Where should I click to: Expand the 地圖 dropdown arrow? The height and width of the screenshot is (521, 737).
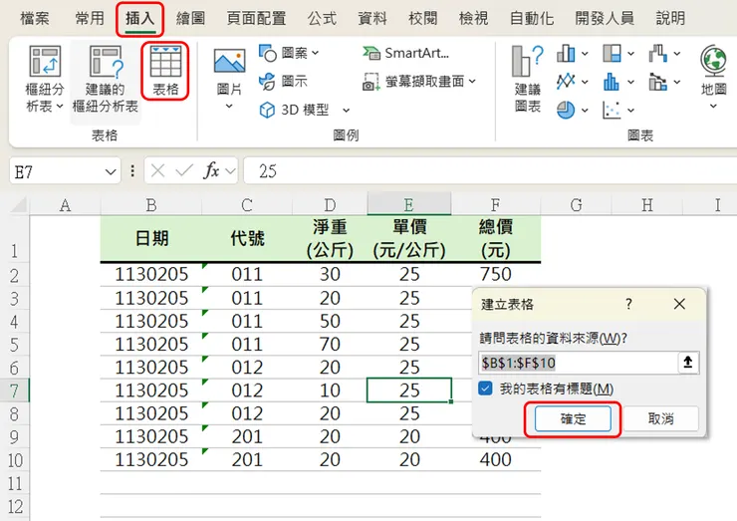[x=713, y=107]
